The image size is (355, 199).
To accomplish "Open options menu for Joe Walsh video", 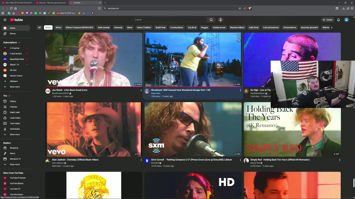I will coord(141,90).
